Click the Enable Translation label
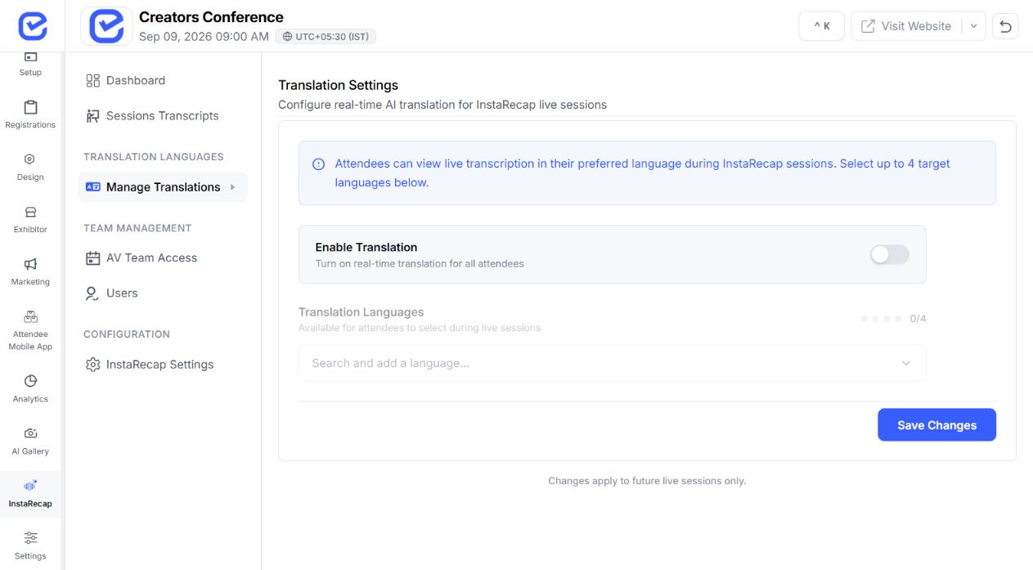Image resolution: width=1033 pixels, height=570 pixels. (366, 247)
